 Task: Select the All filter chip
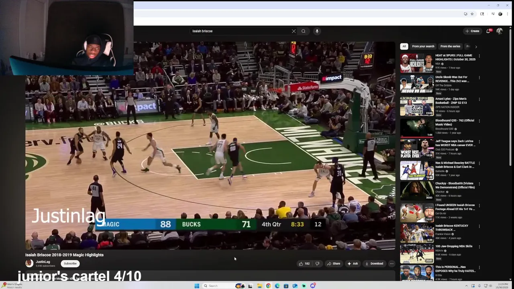404,46
